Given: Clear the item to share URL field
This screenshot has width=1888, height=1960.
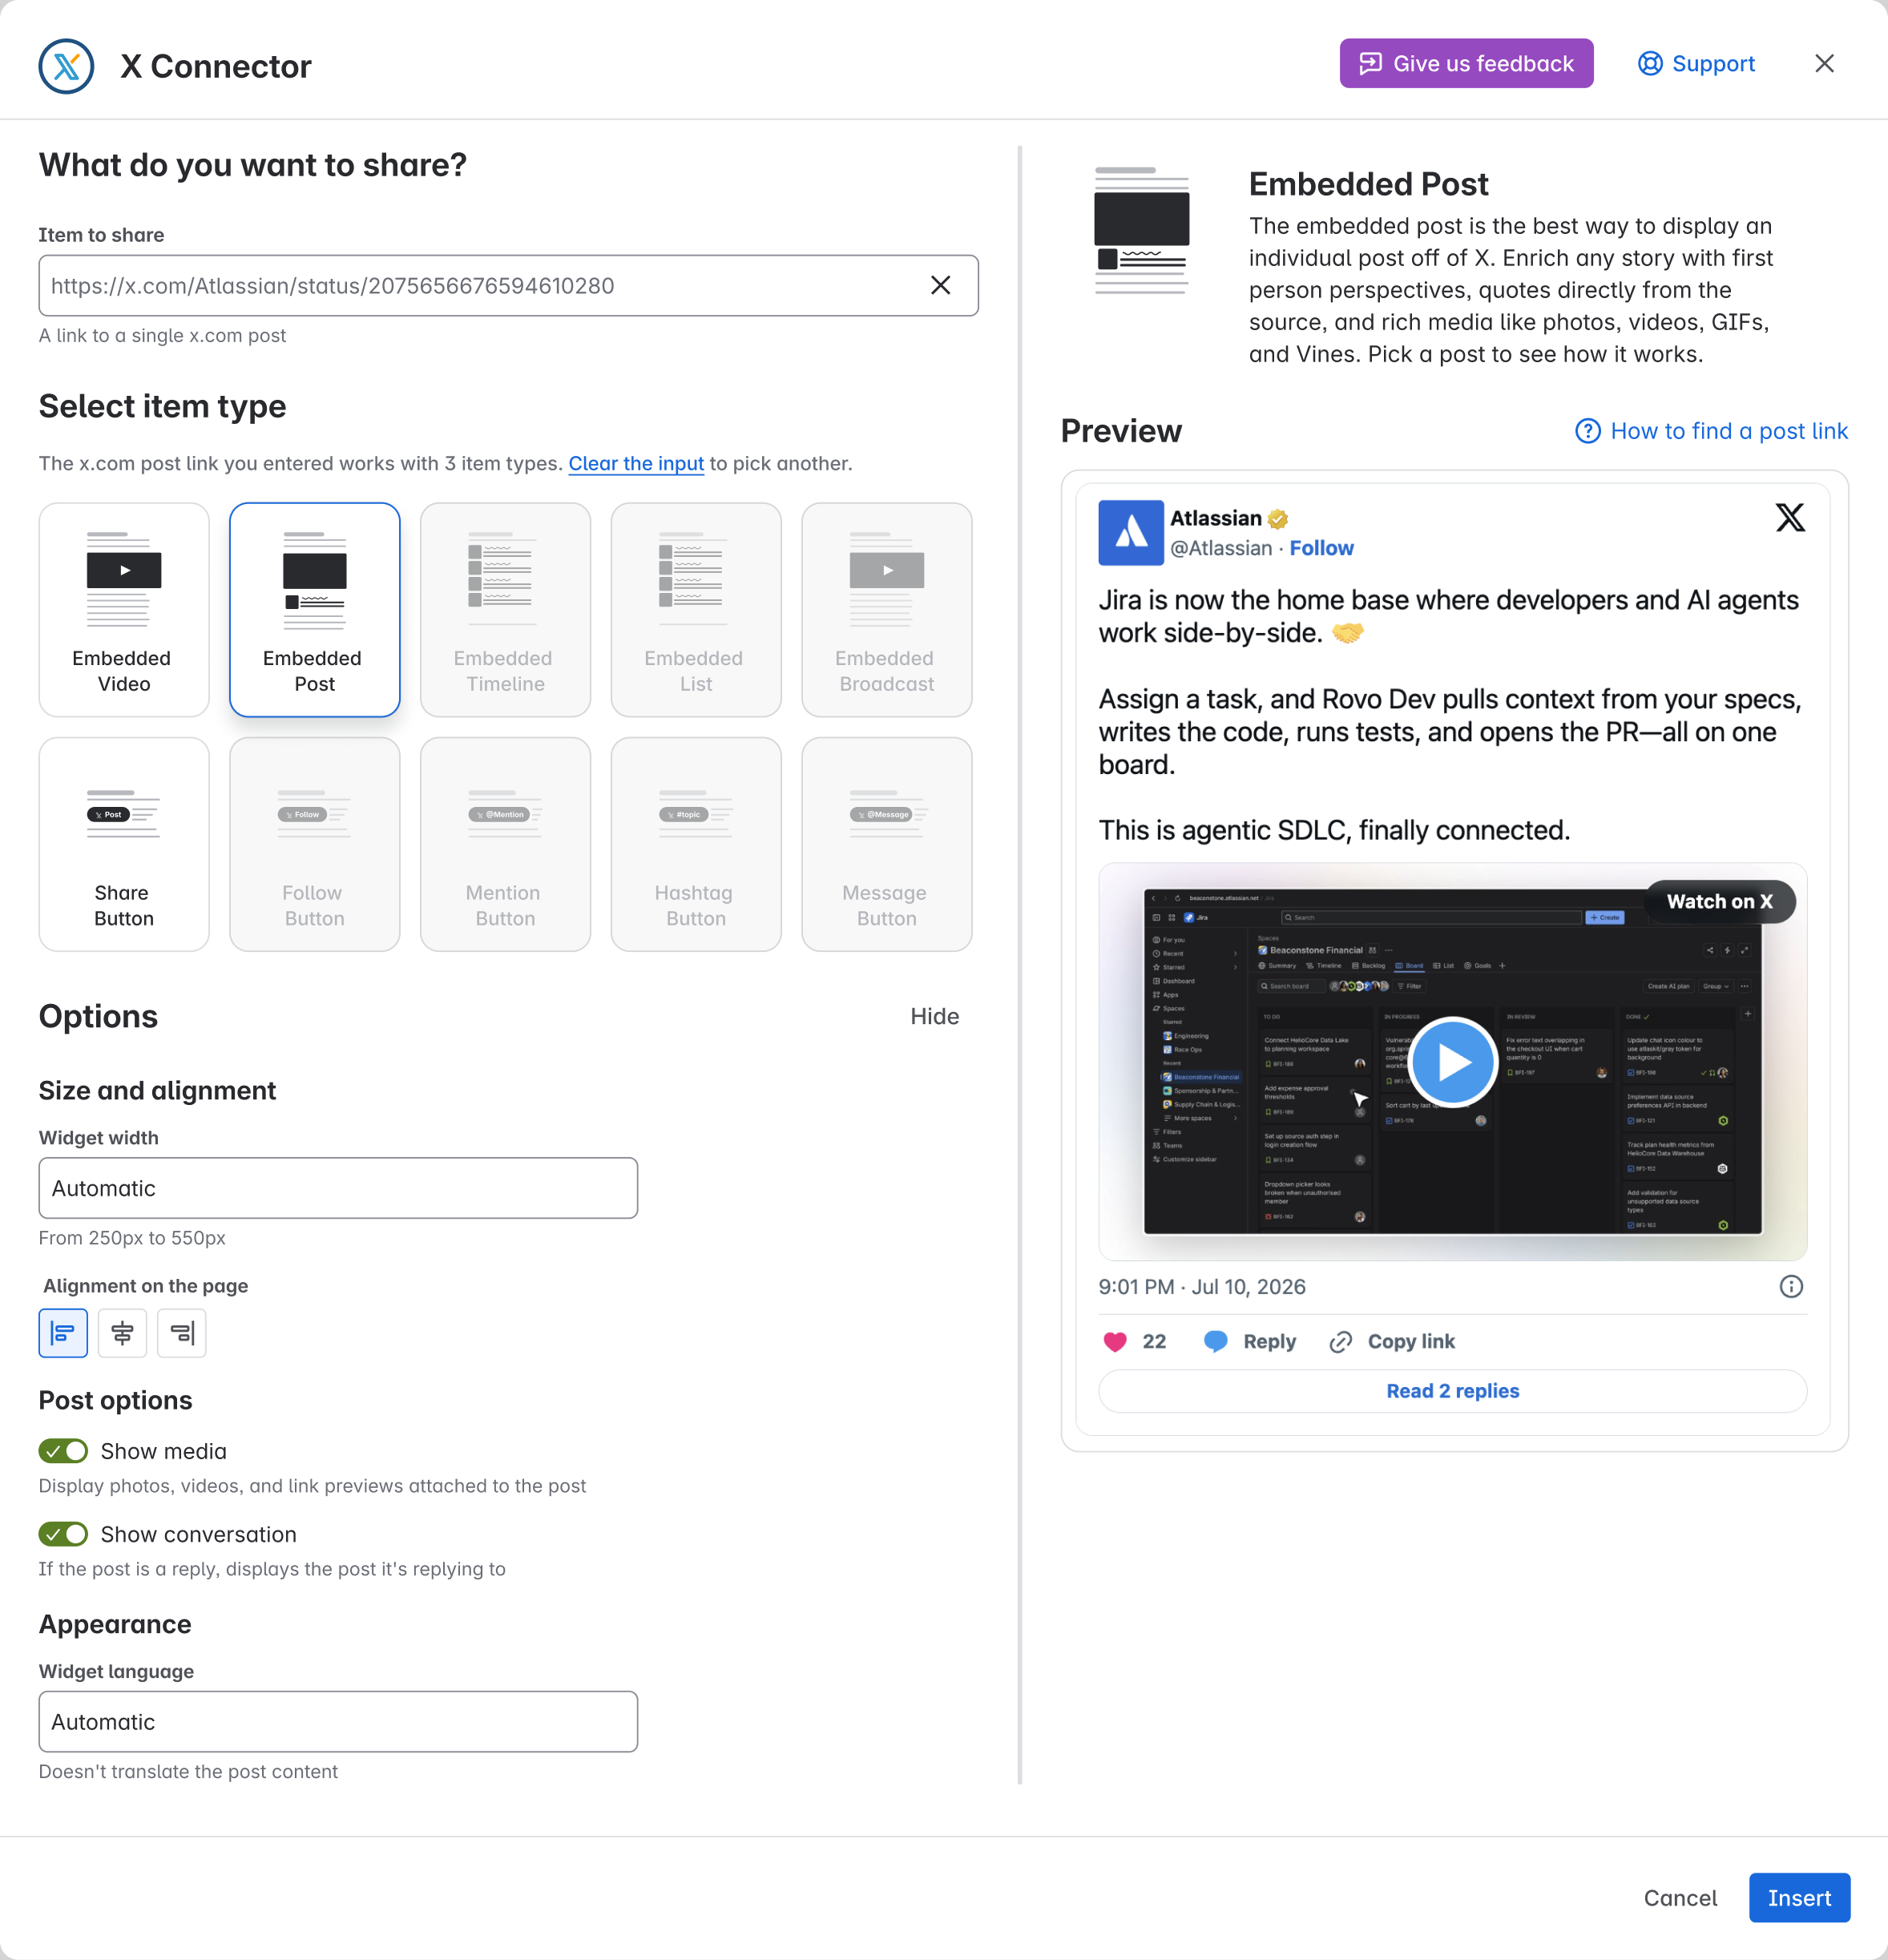Looking at the screenshot, I should click(940, 286).
